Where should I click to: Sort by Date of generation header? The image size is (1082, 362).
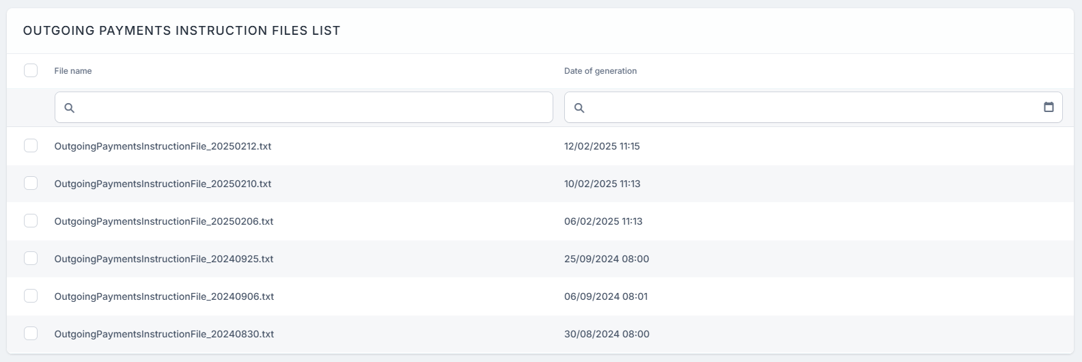[x=600, y=71]
